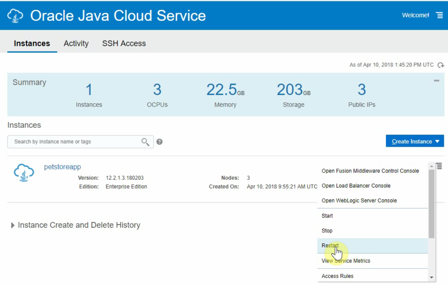Click the Enterprise Edition value
Image resolution: width=448 pixels, height=285 pixels.
[x=126, y=187]
